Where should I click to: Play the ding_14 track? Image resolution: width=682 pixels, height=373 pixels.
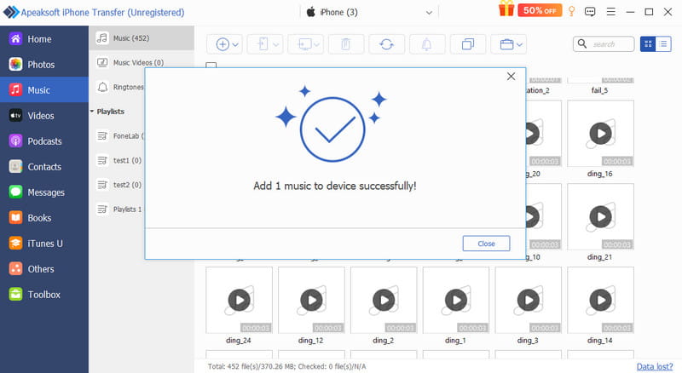coord(601,300)
